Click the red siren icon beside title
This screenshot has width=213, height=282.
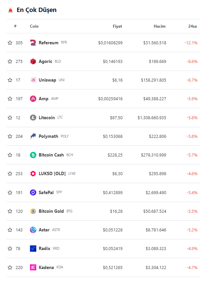pos(11,10)
